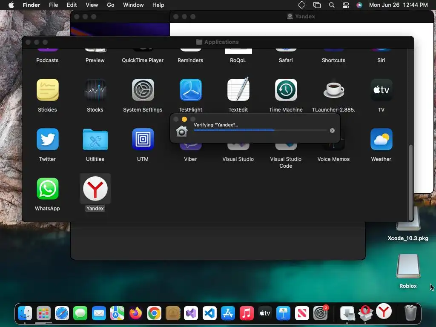This screenshot has width=436, height=327.
Task: Click the diamond icon in menu bar
Action: coord(301,5)
